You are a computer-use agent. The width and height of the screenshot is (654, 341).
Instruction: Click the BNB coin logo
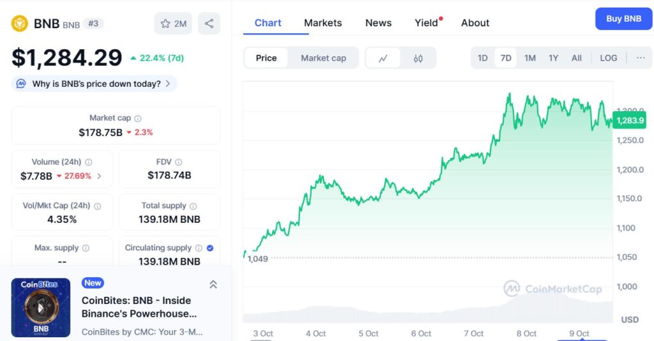point(20,24)
